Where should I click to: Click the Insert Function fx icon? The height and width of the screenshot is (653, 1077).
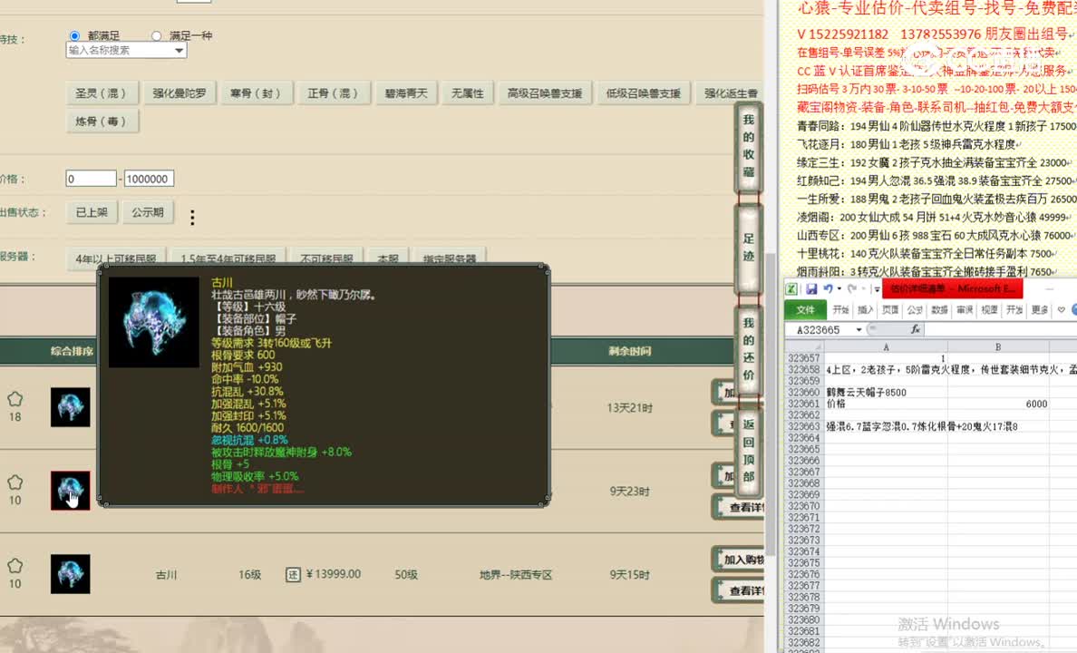pyautogui.click(x=915, y=329)
